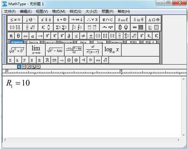Insert the square root of 2 item

tap(105, 60)
